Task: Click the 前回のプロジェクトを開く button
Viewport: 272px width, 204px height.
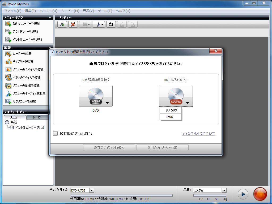Action: [163, 148]
